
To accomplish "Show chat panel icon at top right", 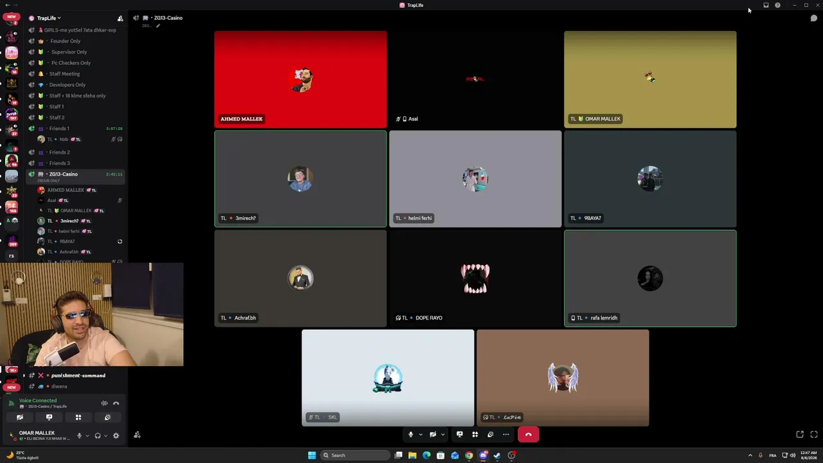I will pyautogui.click(x=813, y=18).
